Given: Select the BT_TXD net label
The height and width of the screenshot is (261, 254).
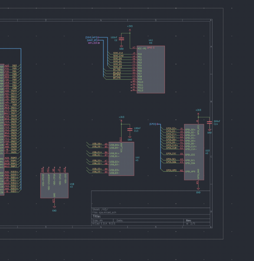Looking at the screenshot, I should click(117, 70).
